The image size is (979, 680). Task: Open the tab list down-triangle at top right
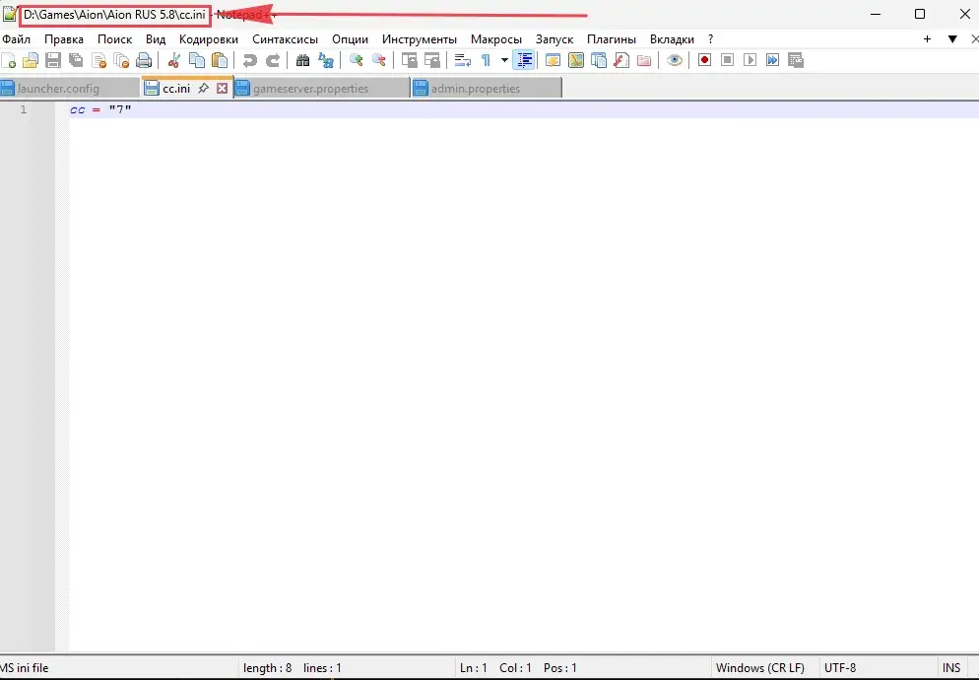(x=952, y=39)
